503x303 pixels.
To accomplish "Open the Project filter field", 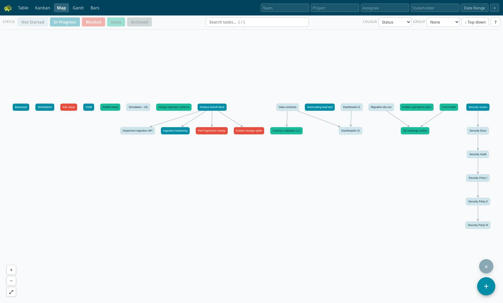I will (x=335, y=8).
